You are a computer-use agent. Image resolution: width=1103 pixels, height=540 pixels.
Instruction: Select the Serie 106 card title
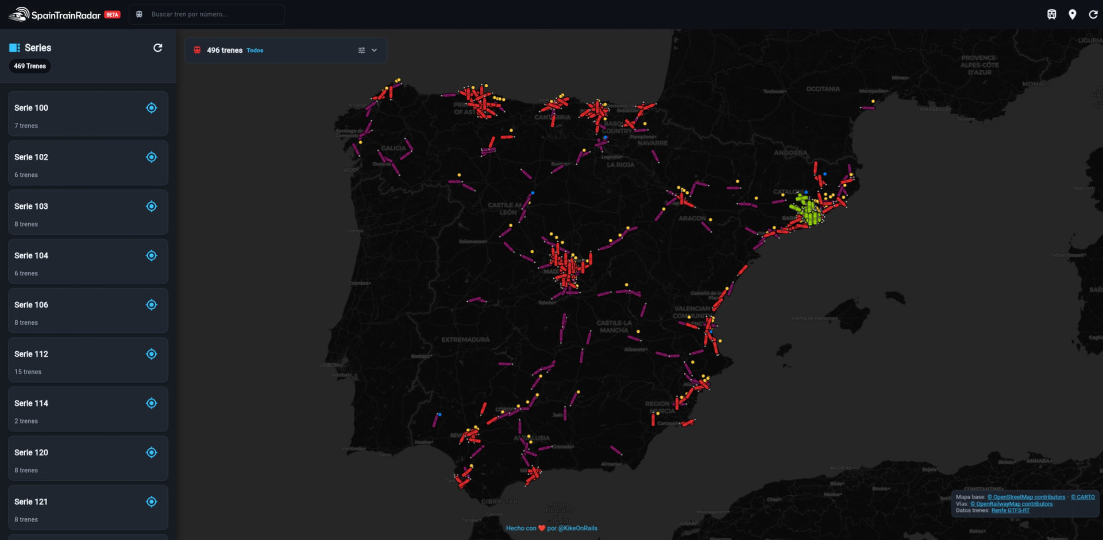coord(31,305)
